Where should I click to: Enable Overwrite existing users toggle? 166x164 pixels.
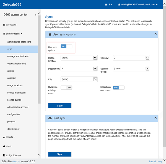click(66, 87)
